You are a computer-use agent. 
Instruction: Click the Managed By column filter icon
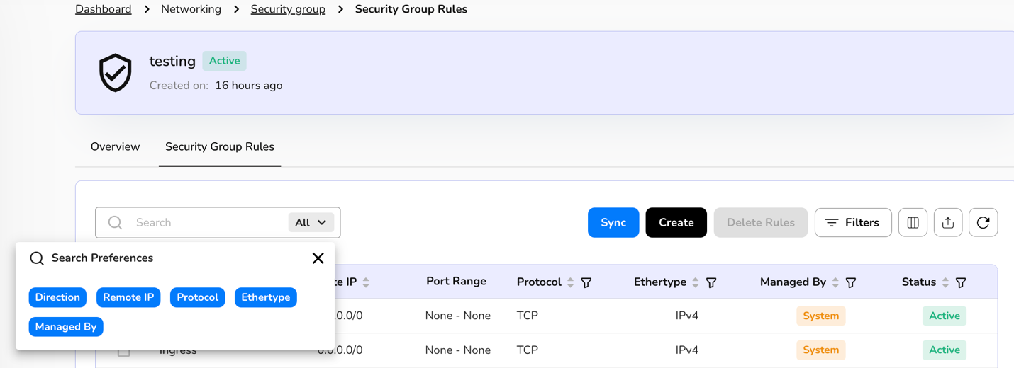pyautogui.click(x=851, y=282)
